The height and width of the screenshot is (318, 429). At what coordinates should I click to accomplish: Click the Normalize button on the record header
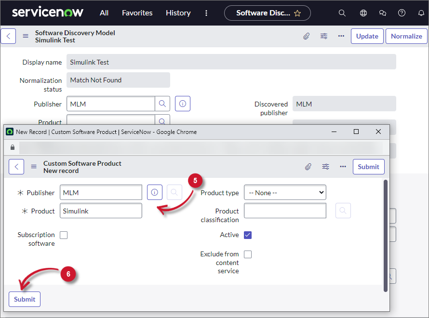tap(406, 36)
